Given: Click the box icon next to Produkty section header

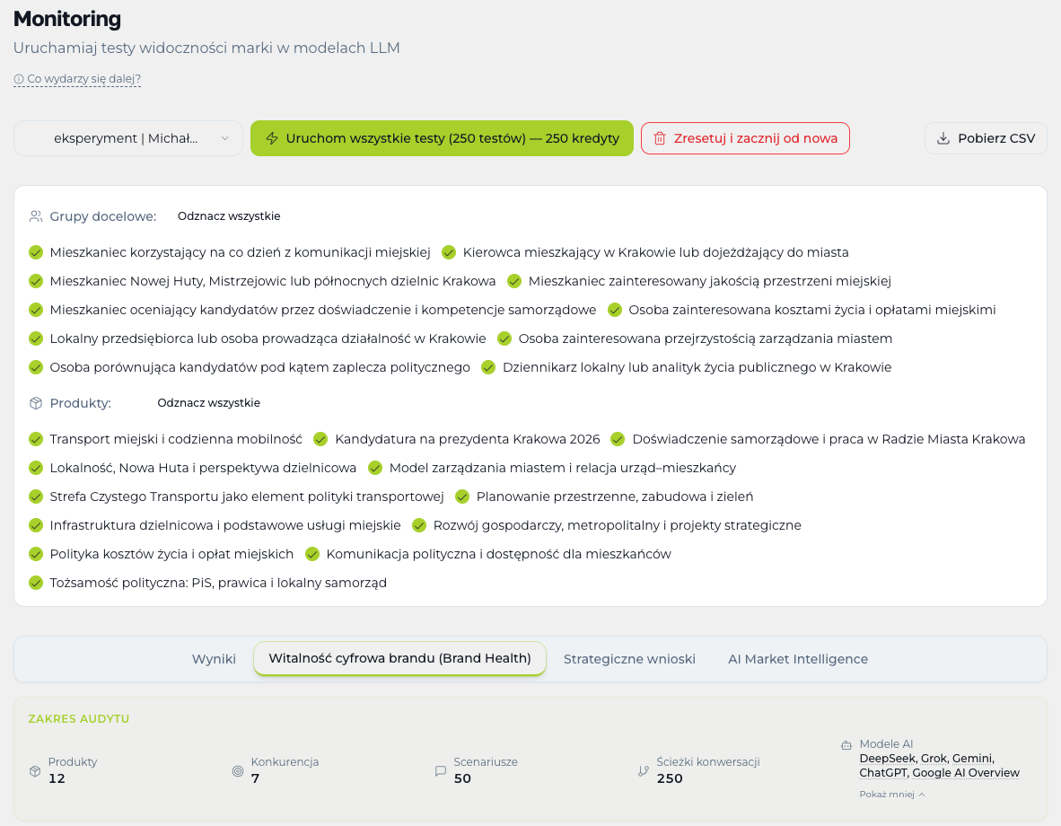Looking at the screenshot, I should point(36,403).
